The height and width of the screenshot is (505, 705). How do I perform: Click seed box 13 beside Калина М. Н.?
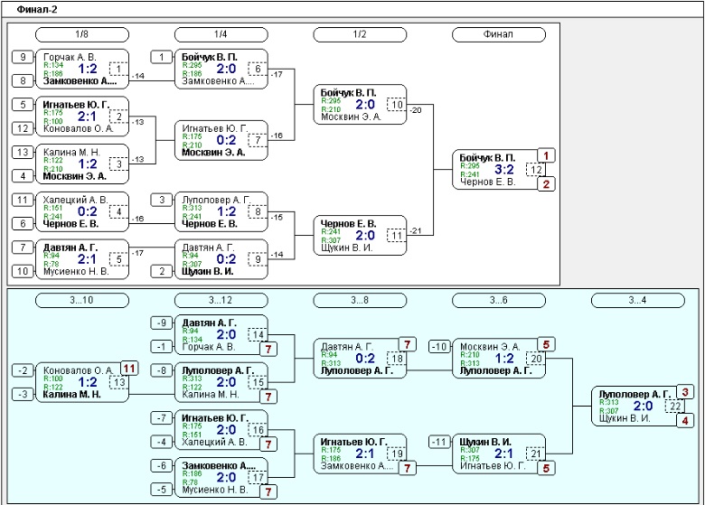(23, 153)
